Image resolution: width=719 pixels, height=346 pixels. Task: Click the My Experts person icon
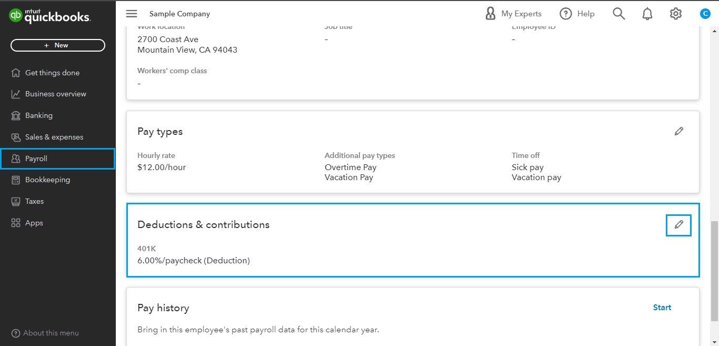491,13
